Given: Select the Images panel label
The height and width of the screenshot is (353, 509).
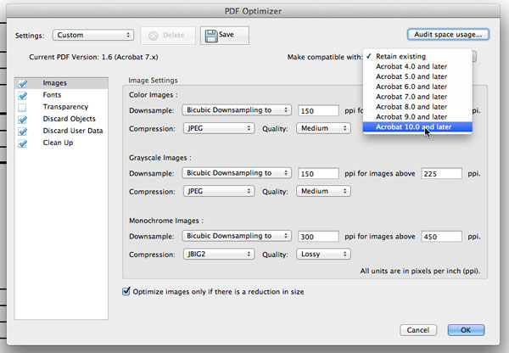Looking at the screenshot, I should coord(54,83).
